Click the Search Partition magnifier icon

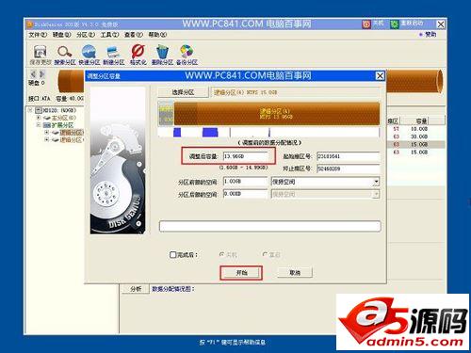[x=64, y=52]
